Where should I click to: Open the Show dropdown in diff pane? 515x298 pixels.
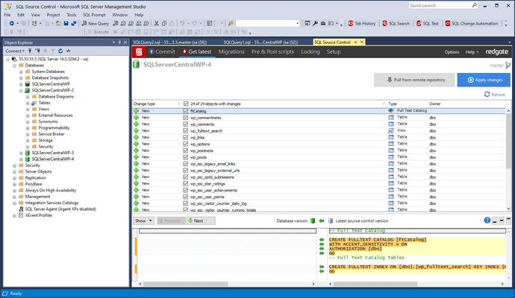pyautogui.click(x=143, y=221)
